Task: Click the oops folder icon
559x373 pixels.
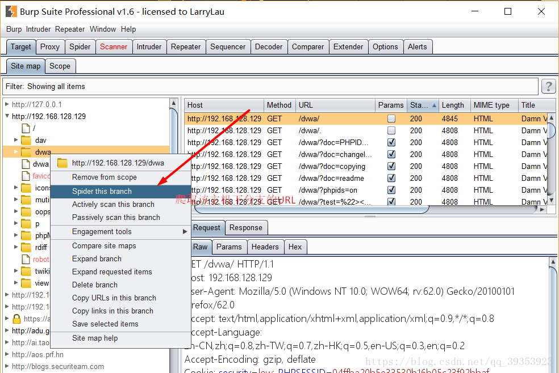Action: click(26, 211)
